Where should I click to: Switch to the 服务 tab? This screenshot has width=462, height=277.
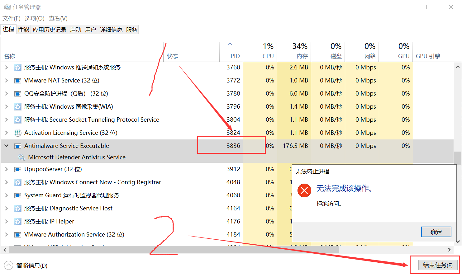(x=132, y=30)
